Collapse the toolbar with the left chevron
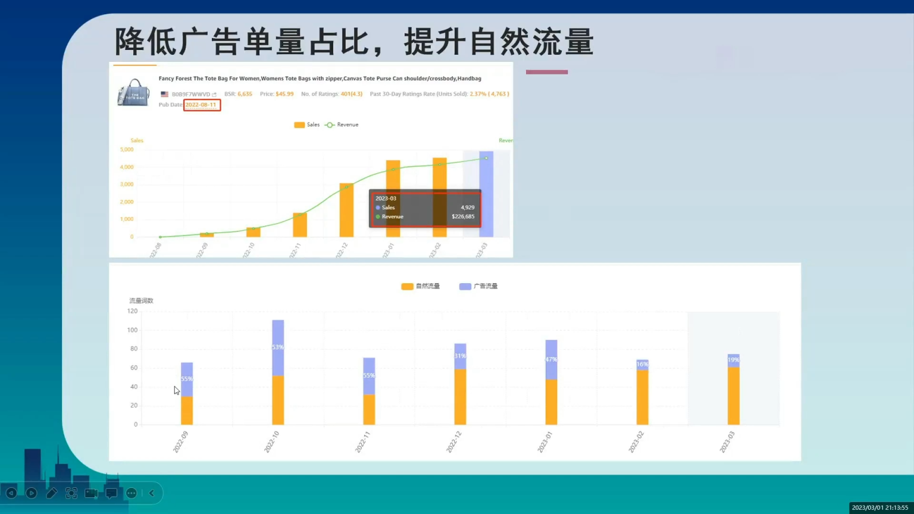 coord(151,493)
